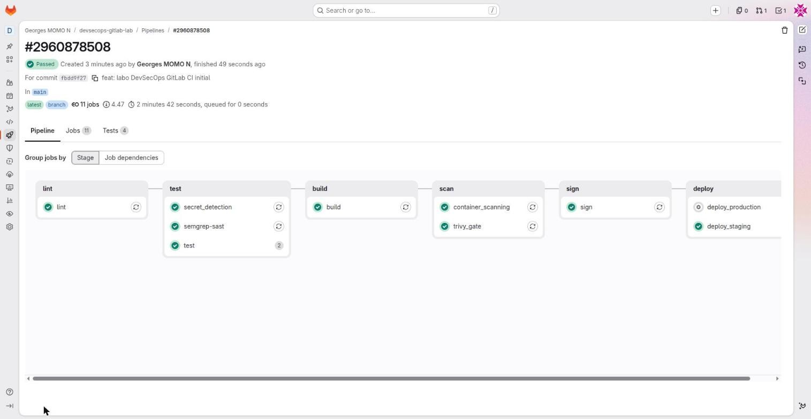The width and height of the screenshot is (811, 419).
Task: Open the calendar (Plan) icon in the sidebar
Action: click(9, 96)
